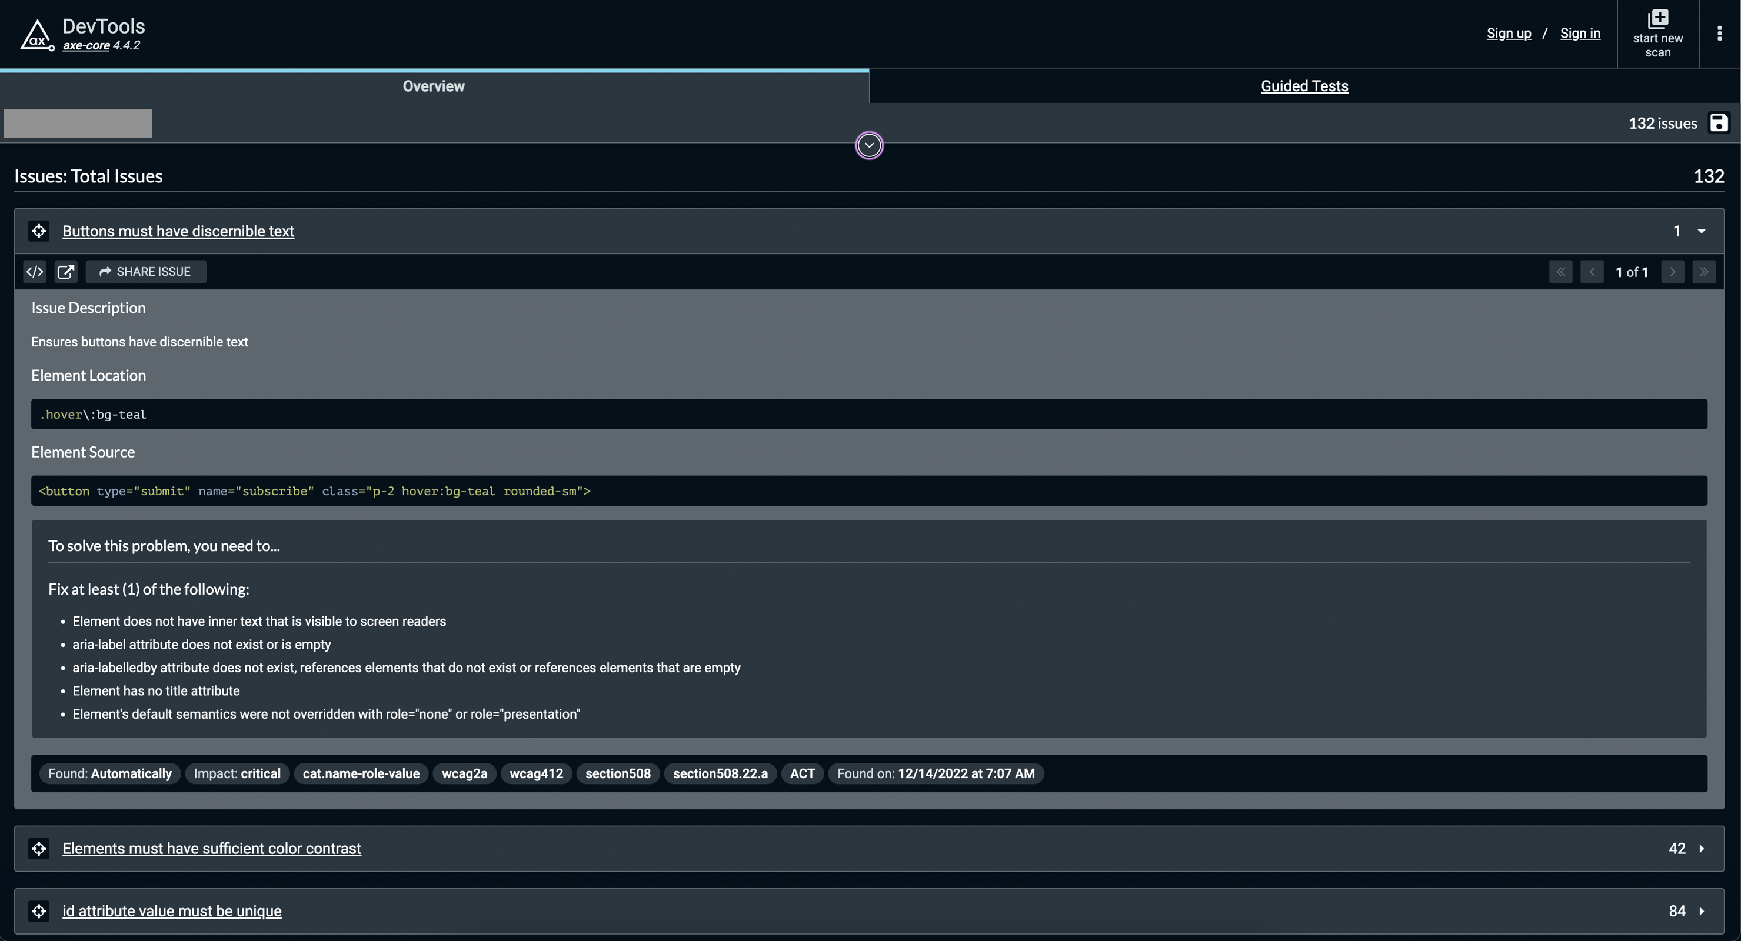Click the Sign up link
Image resolution: width=1741 pixels, height=941 pixels.
(x=1509, y=32)
